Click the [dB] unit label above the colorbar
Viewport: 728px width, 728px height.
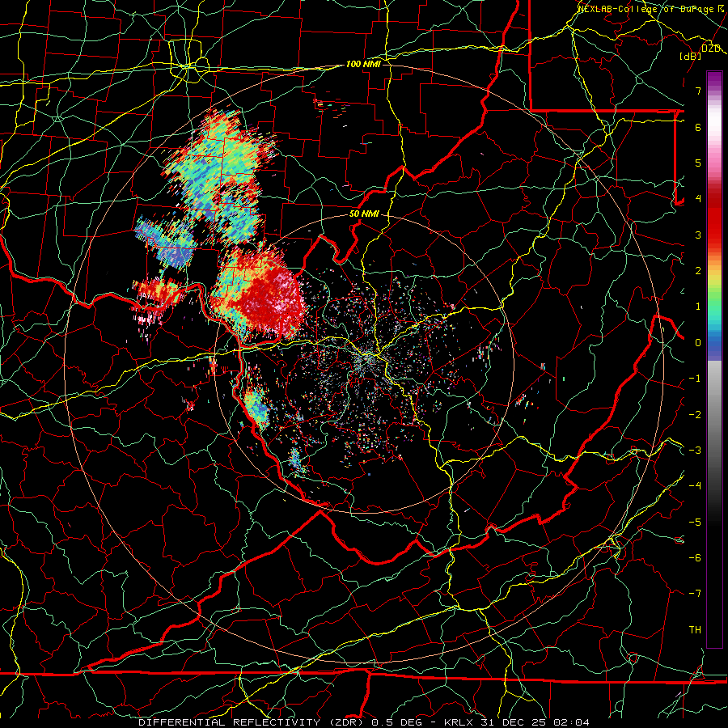pos(690,56)
